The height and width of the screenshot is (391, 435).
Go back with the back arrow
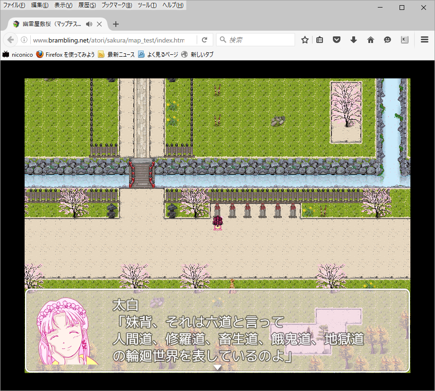click(10, 40)
